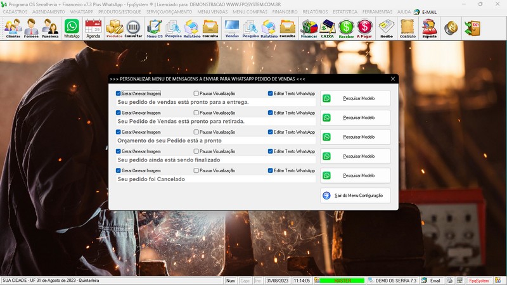Open the Finanças toolbar icon

click(309, 28)
